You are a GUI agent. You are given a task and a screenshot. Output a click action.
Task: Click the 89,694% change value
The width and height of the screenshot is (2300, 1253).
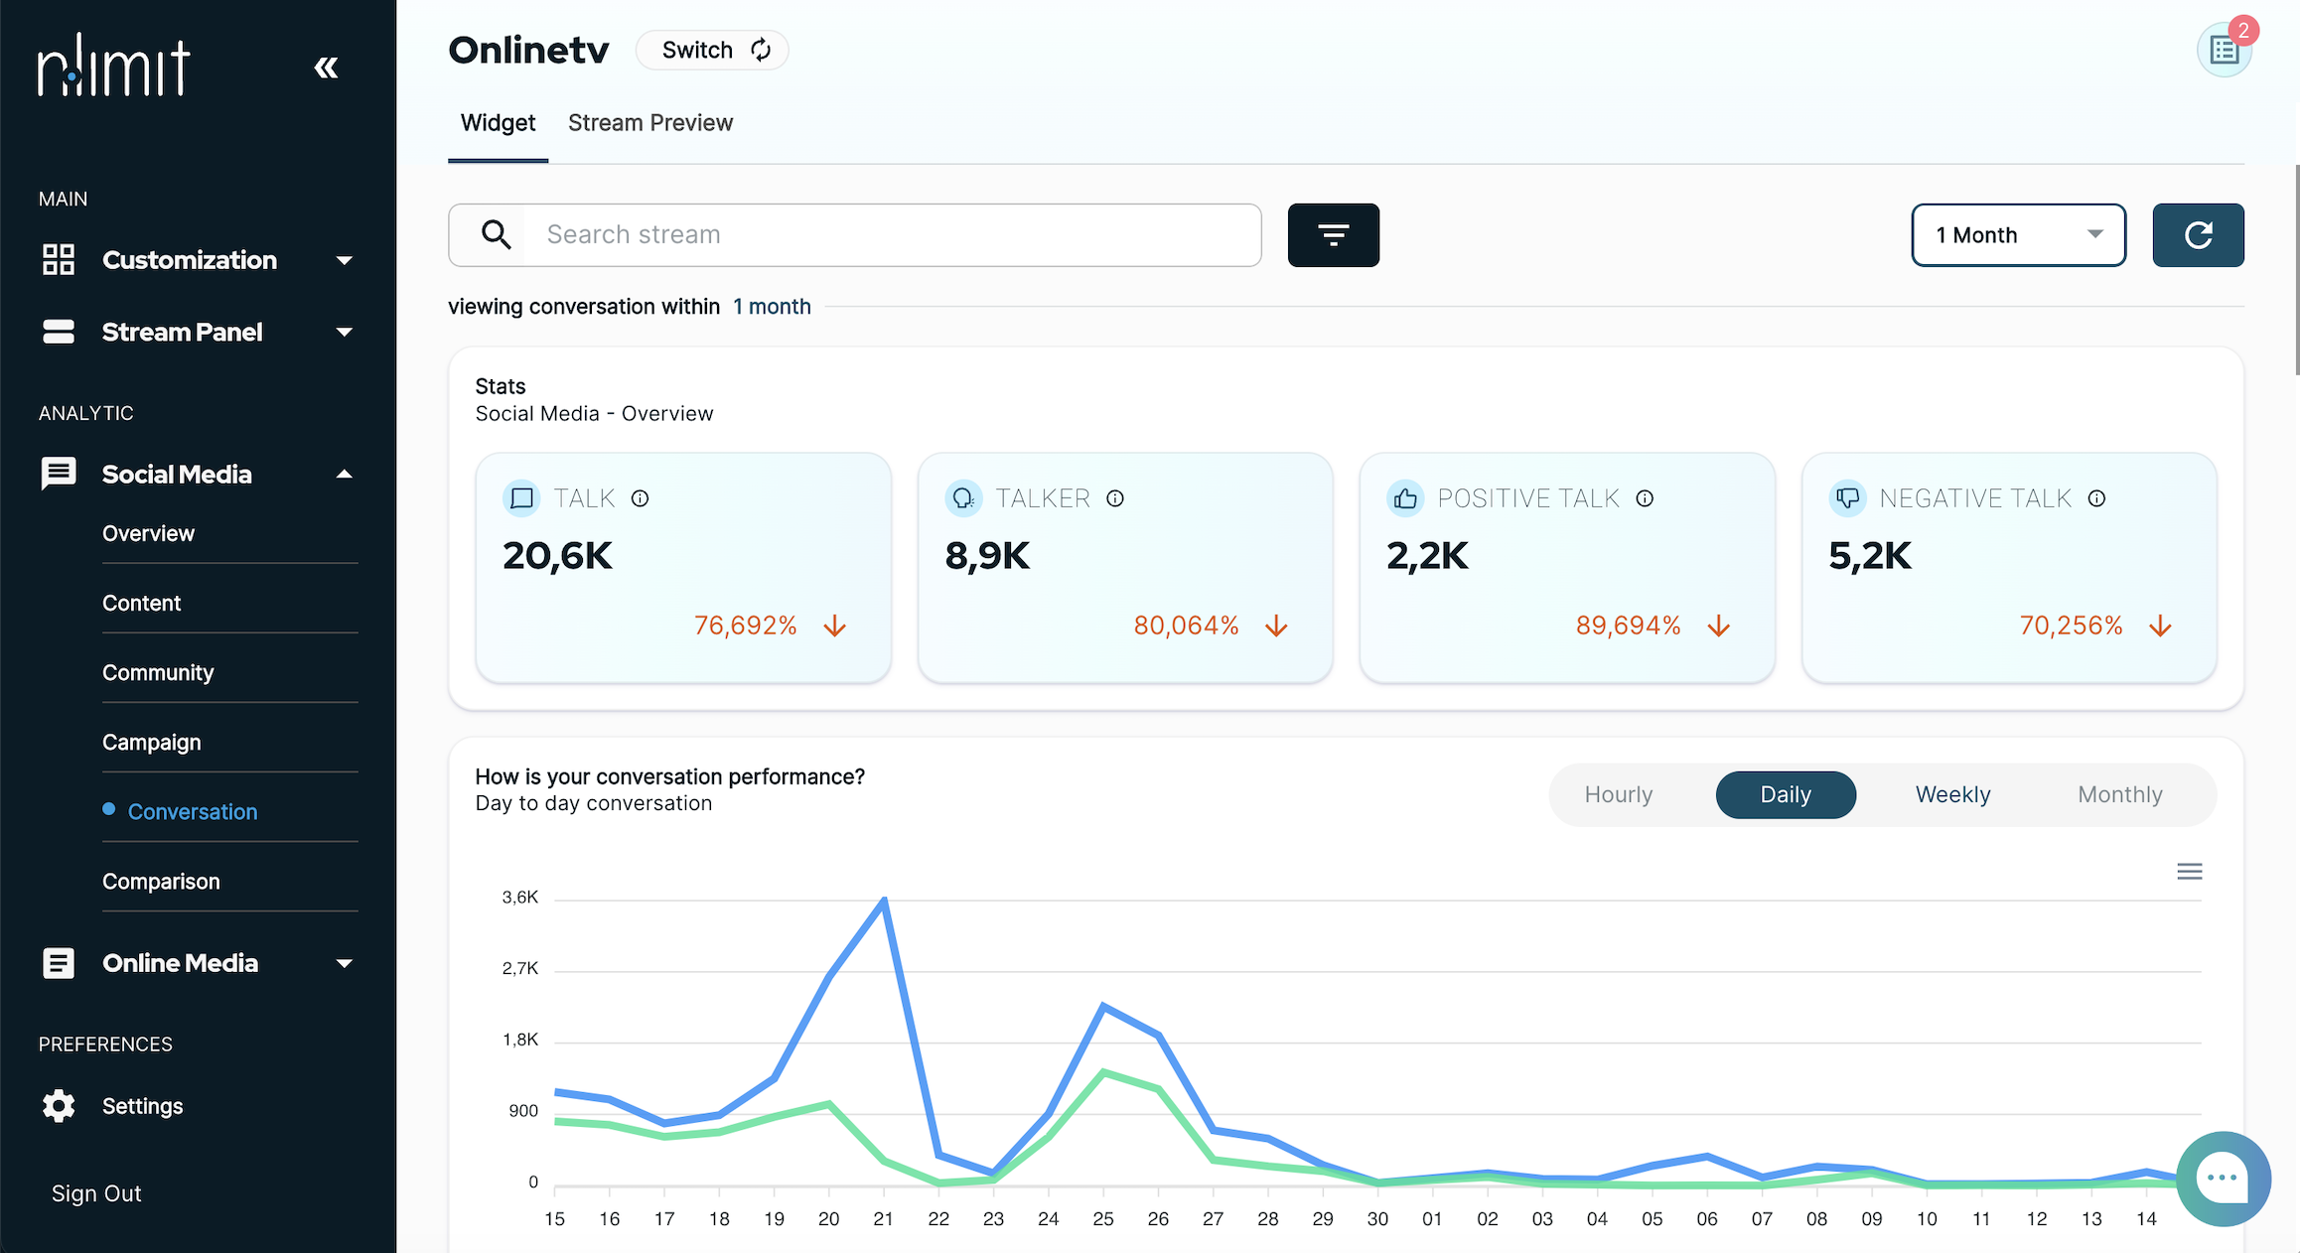[x=1628, y=626]
